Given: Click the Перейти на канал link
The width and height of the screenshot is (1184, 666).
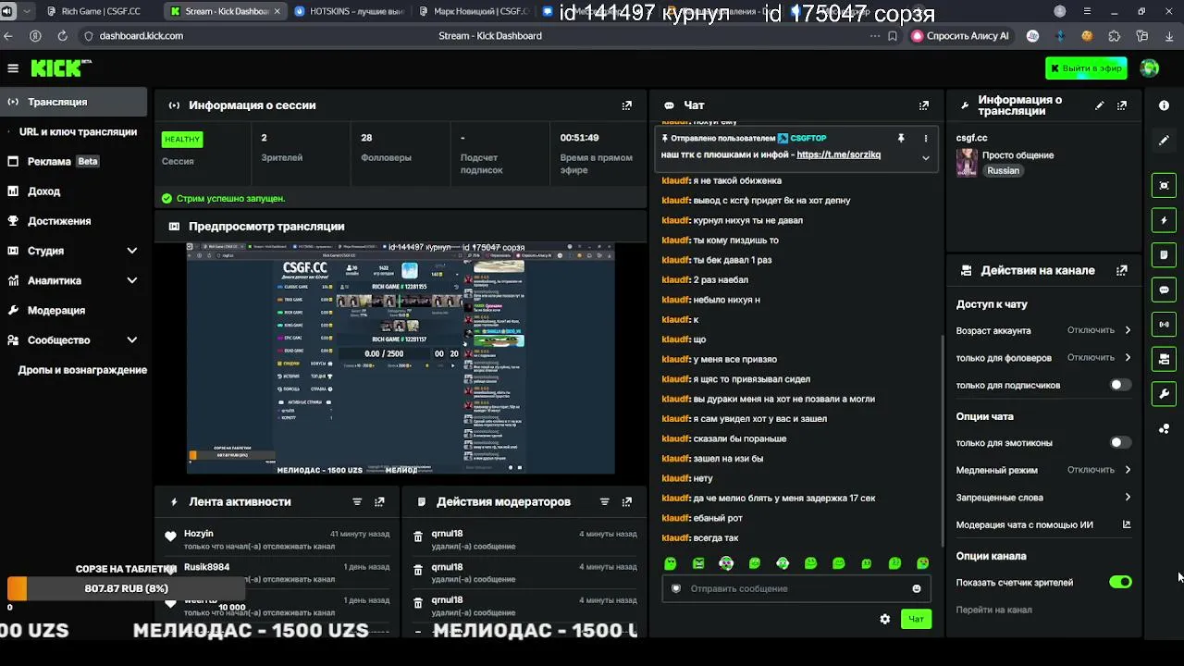Looking at the screenshot, I should [993, 610].
